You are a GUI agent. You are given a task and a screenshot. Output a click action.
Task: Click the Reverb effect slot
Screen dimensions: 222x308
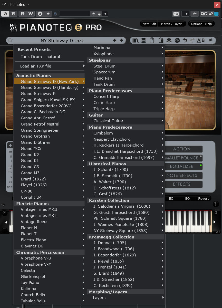click(x=204, y=198)
